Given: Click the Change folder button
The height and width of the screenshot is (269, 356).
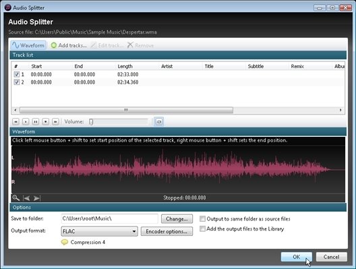Looking at the screenshot, I should click(x=177, y=219).
